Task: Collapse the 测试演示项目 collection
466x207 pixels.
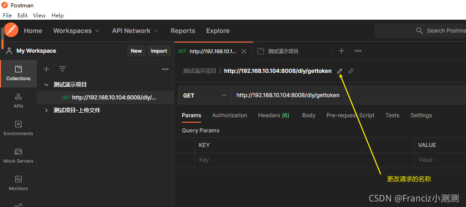Action: coord(46,85)
